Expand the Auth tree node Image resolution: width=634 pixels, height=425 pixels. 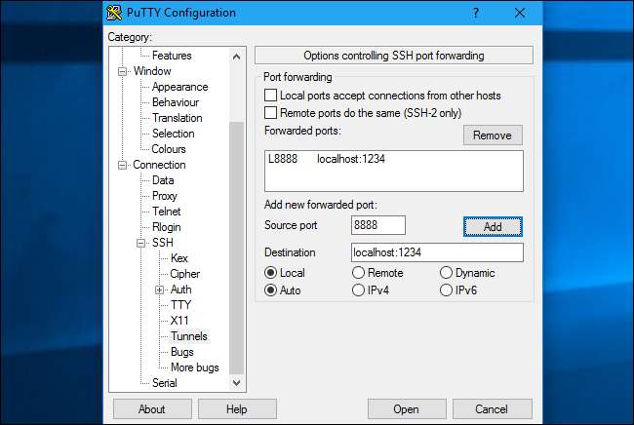[x=160, y=290]
